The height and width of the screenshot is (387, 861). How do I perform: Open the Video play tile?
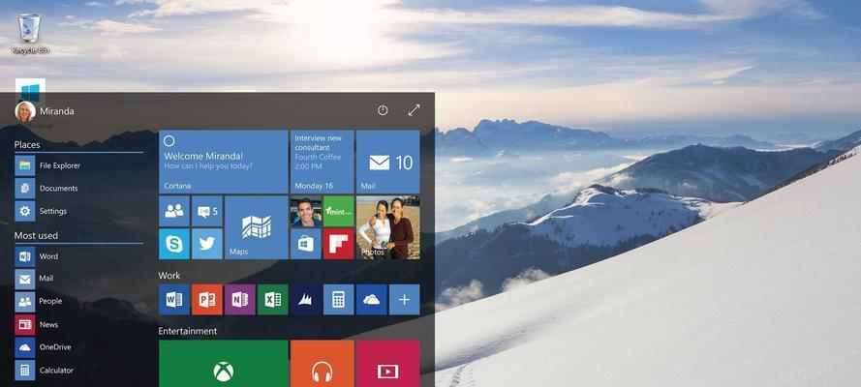[x=387, y=364]
